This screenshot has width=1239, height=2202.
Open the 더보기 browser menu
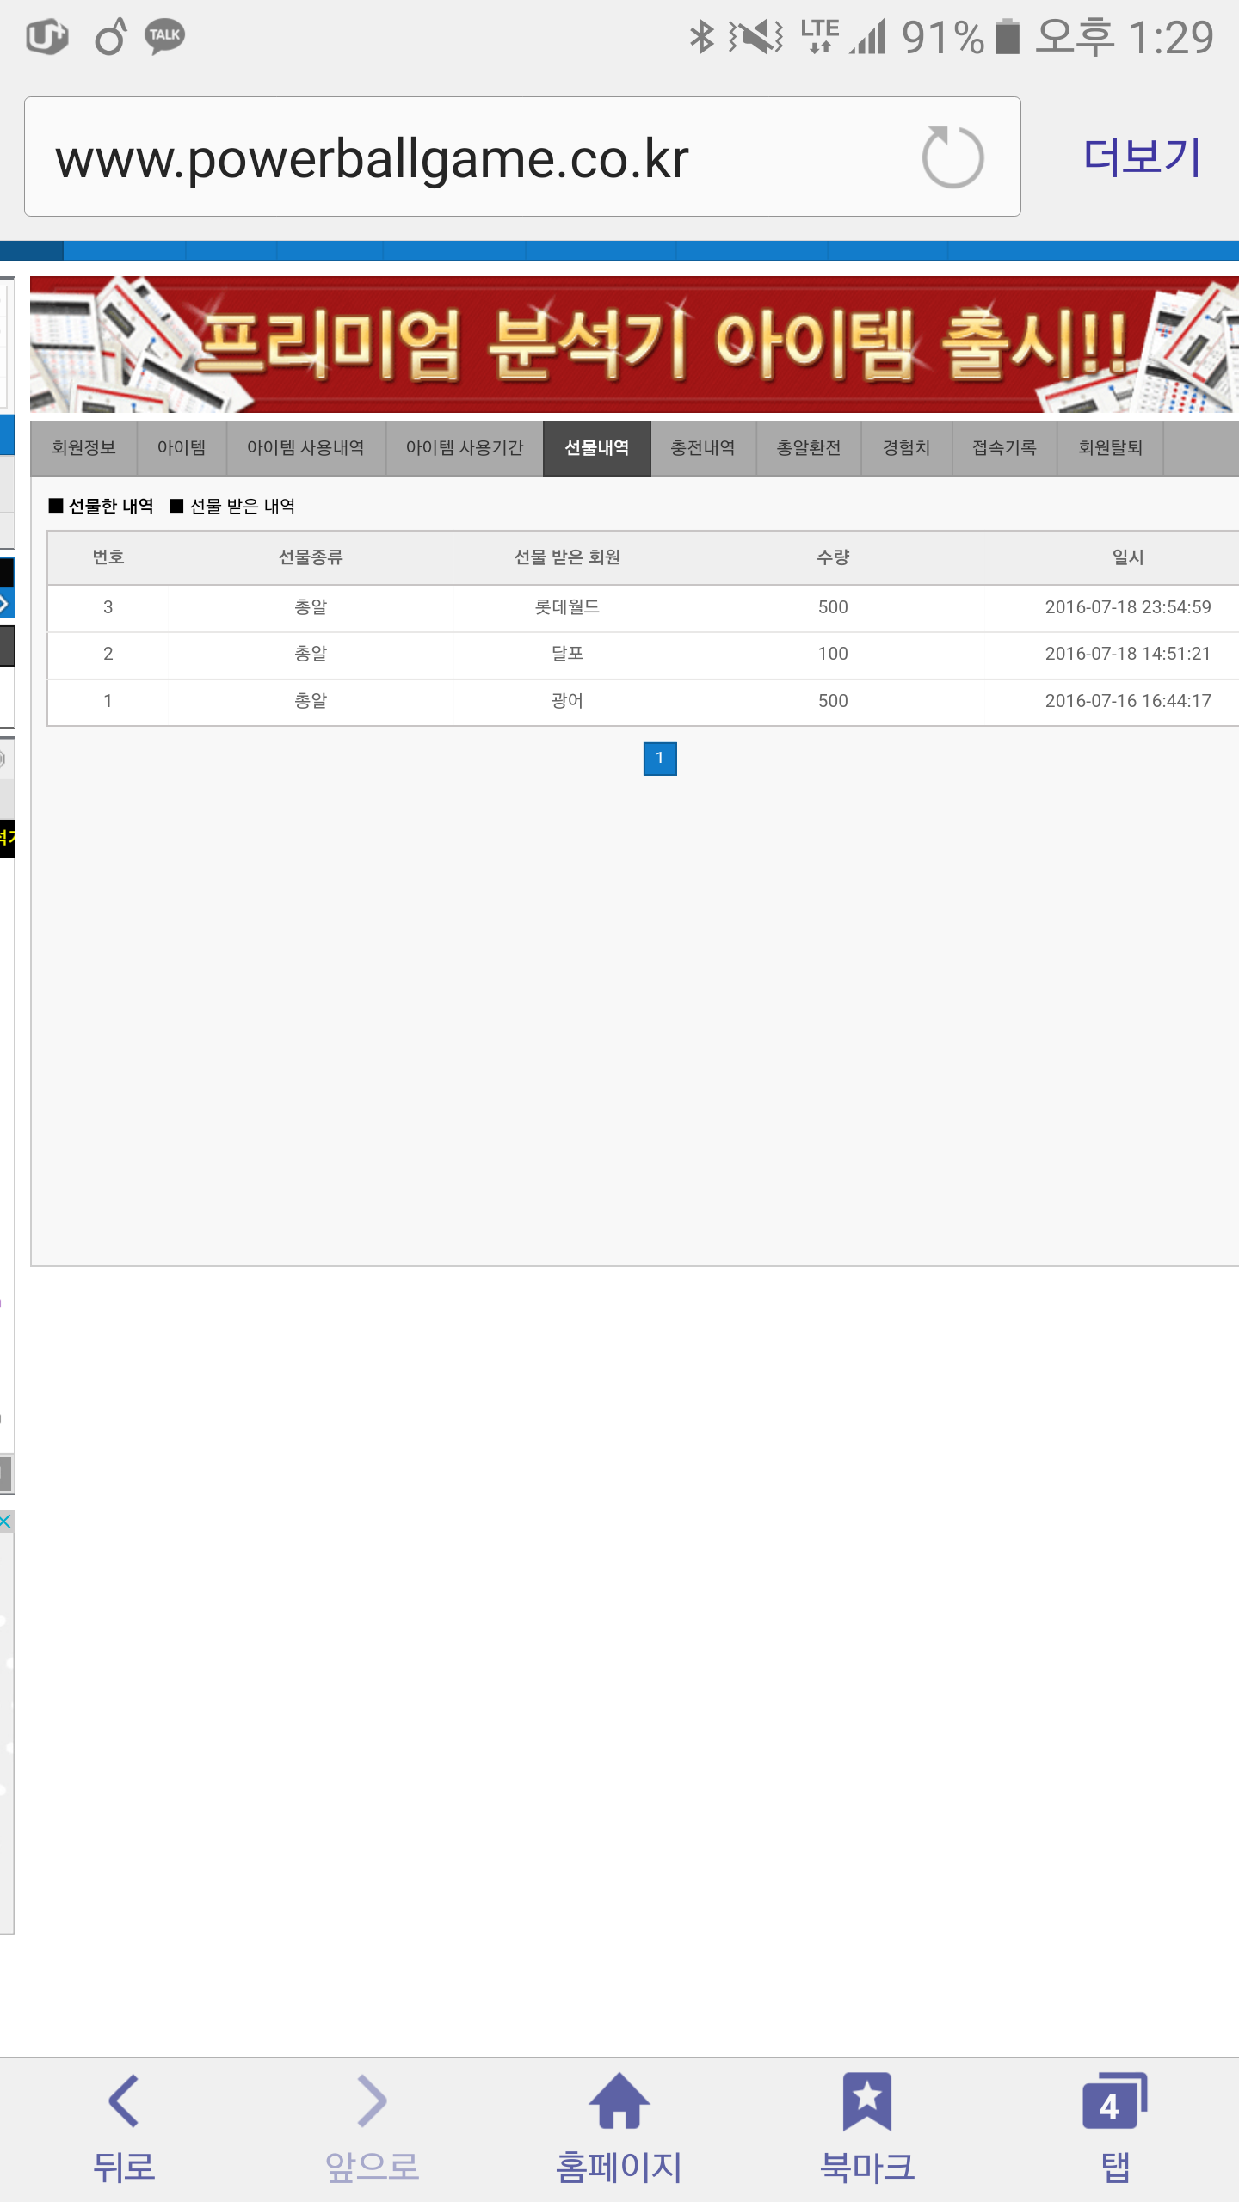[x=1142, y=157]
